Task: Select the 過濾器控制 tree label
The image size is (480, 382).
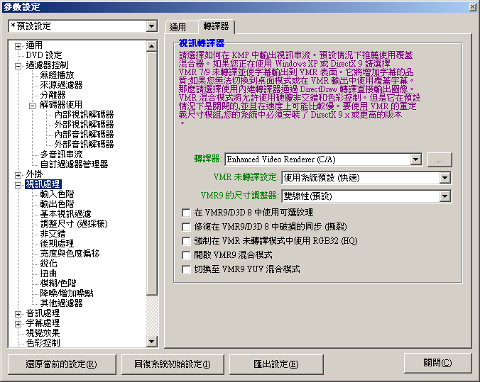Action: coord(47,65)
